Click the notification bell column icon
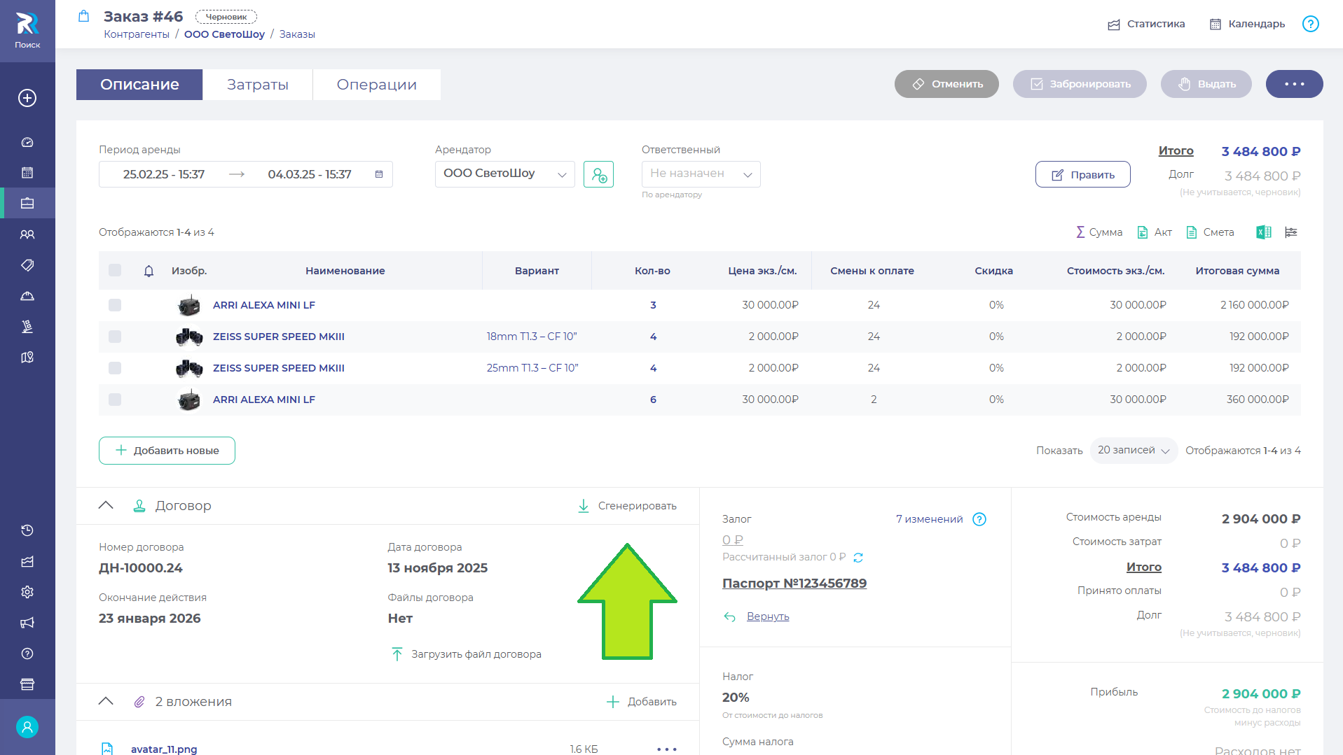This screenshot has height=755, width=1343. point(149,271)
